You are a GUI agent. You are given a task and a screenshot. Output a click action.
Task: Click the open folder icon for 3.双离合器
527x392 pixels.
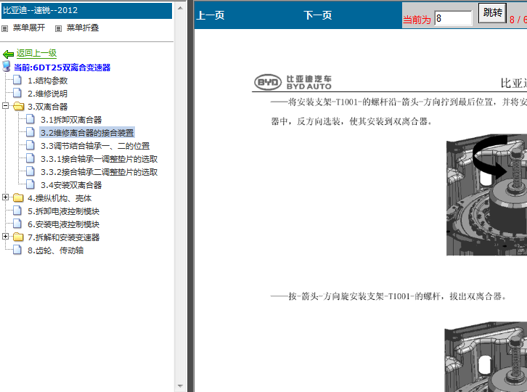pyautogui.click(x=18, y=107)
